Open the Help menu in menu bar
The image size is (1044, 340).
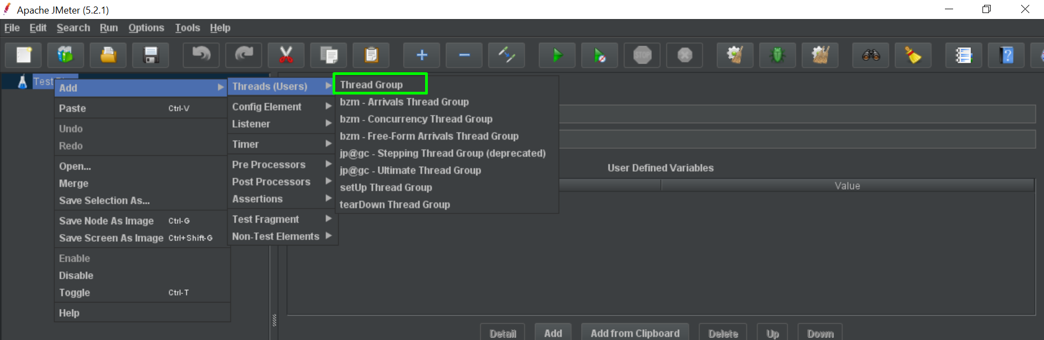click(x=220, y=28)
